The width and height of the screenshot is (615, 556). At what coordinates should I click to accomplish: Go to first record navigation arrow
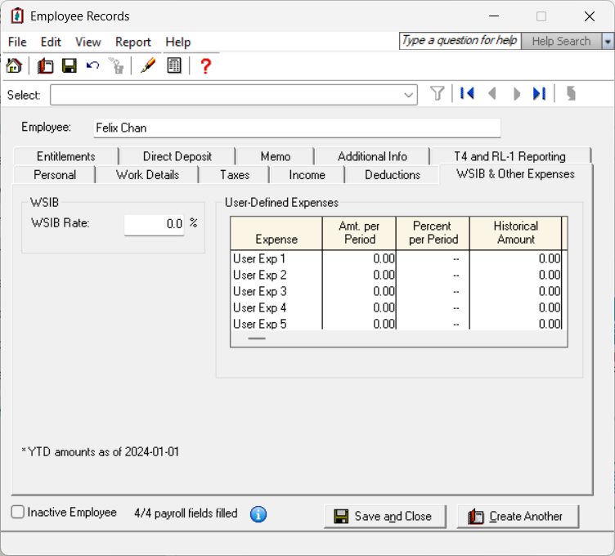(x=467, y=94)
